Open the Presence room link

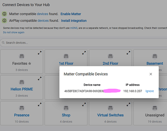pyautogui.click(x=22, y=115)
